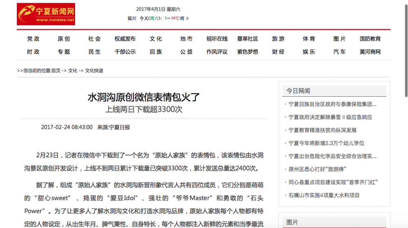Select the 文化 nav item
This screenshot has height=228, width=408.
(x=156, y=39)
